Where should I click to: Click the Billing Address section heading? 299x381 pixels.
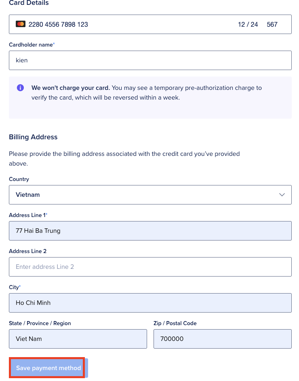(x=33, y=137)
